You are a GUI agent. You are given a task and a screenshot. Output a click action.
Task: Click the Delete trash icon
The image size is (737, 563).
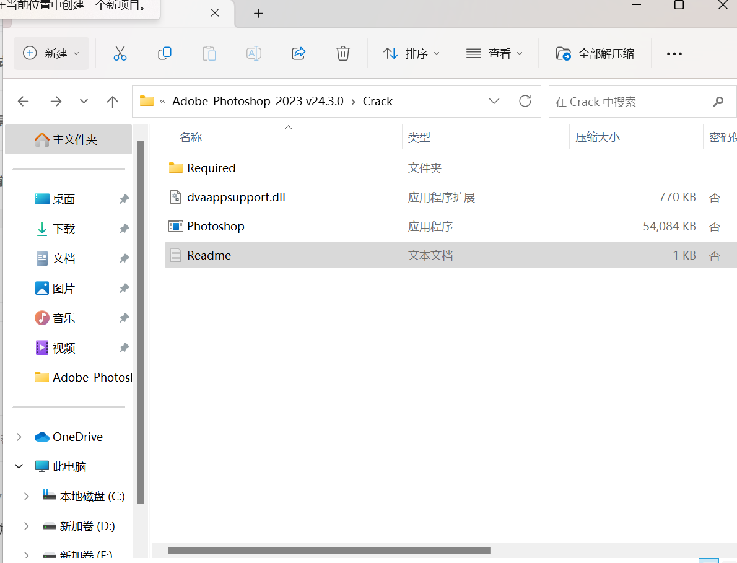pyautogui.click(x=342, y=53)
